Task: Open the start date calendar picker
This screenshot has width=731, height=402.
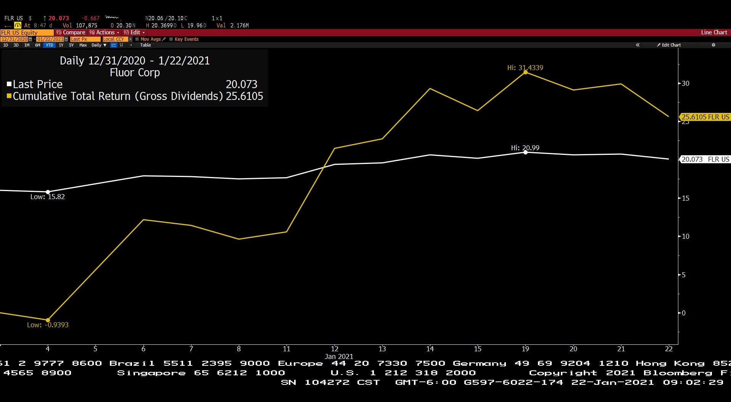Action: point(30,39)
